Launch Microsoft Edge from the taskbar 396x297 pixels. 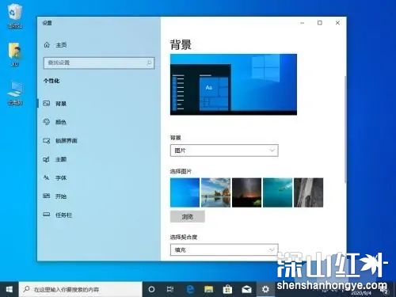tap(189, 289)
